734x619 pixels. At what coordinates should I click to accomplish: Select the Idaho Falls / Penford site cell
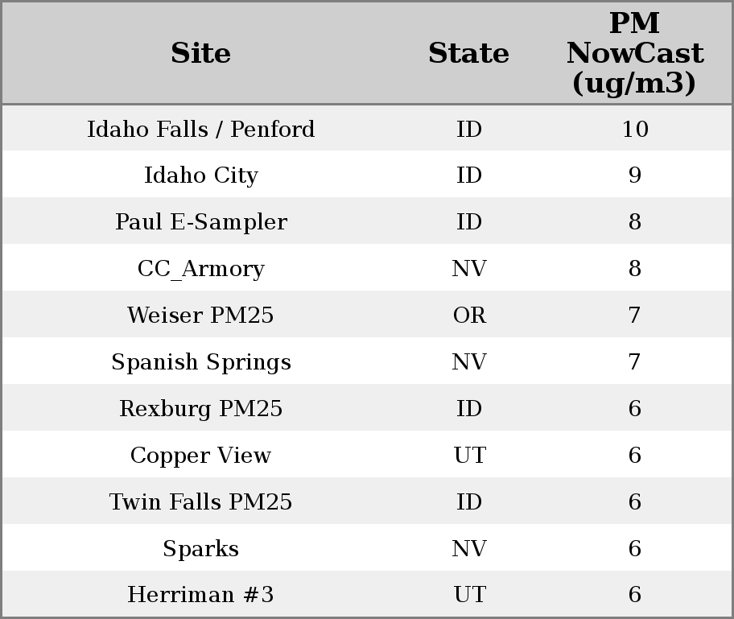pyautogui.click(x=200, y=130)
